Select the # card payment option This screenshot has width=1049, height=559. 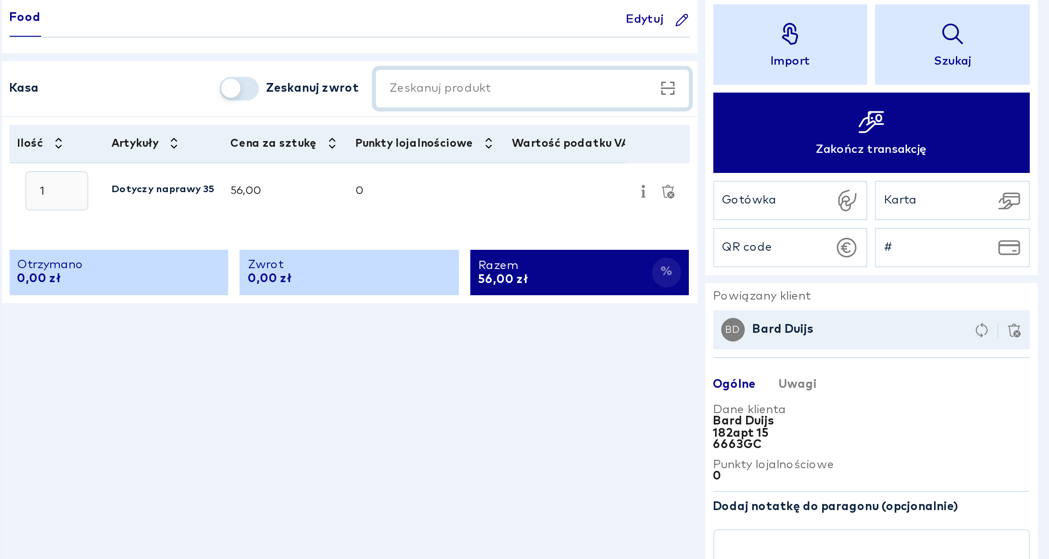(x=952, y=248)
